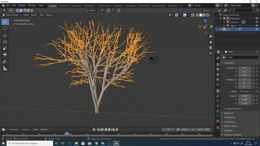Screen dimensions: 260x146
Task: Select wireframe viewport shading
Action: pyautogui.click(x=197, y=15)
